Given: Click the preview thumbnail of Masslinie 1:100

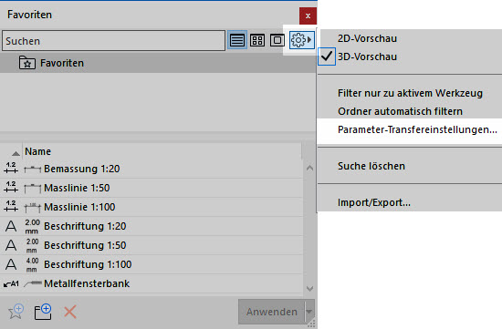Looking at the screenshot, I should tap(32, 208).
